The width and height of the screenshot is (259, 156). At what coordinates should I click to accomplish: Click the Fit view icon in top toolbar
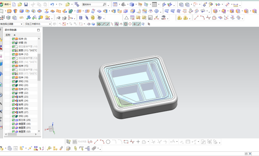(115, 4)
